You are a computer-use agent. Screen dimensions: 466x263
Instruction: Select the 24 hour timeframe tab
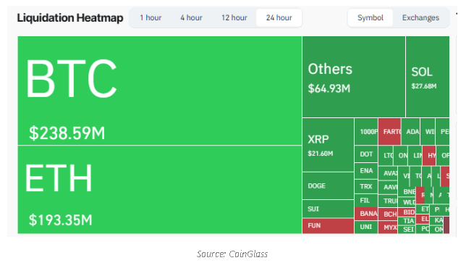pos(279,18)
